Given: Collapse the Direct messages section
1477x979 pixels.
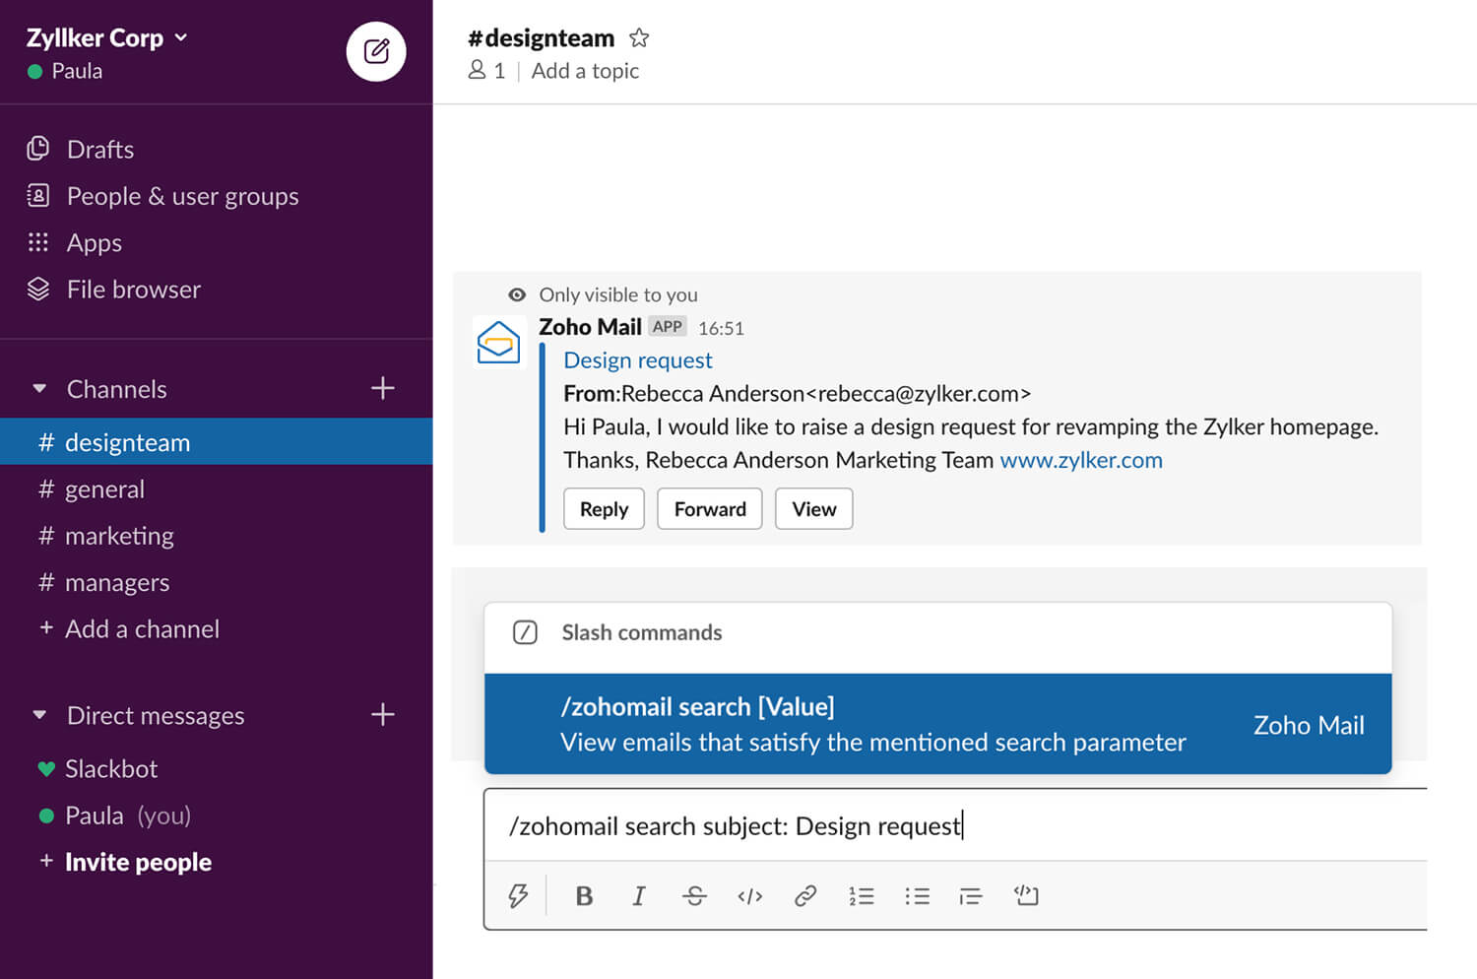Looking at the screenshot, I should [39, 715].
